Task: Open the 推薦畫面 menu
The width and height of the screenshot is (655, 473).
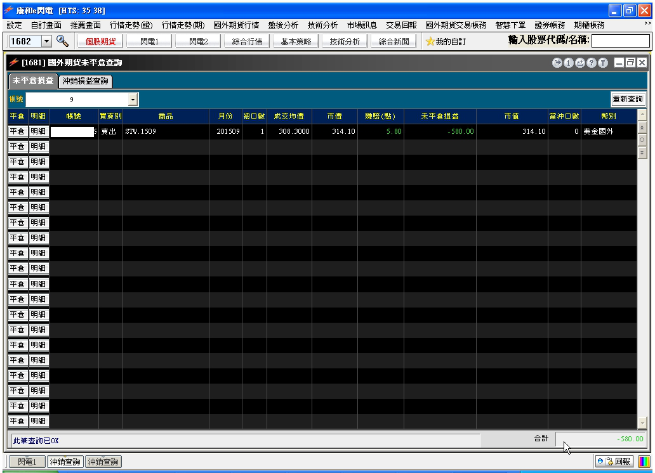Action: point(85,25)
